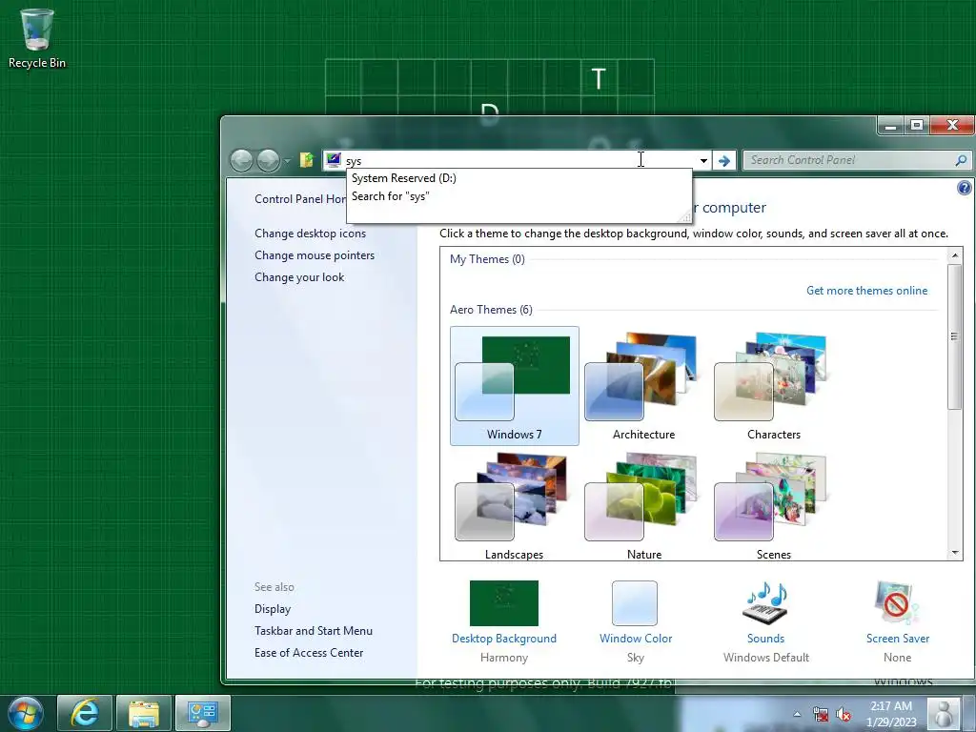Open the Windows Start orb

coord(26,713)
